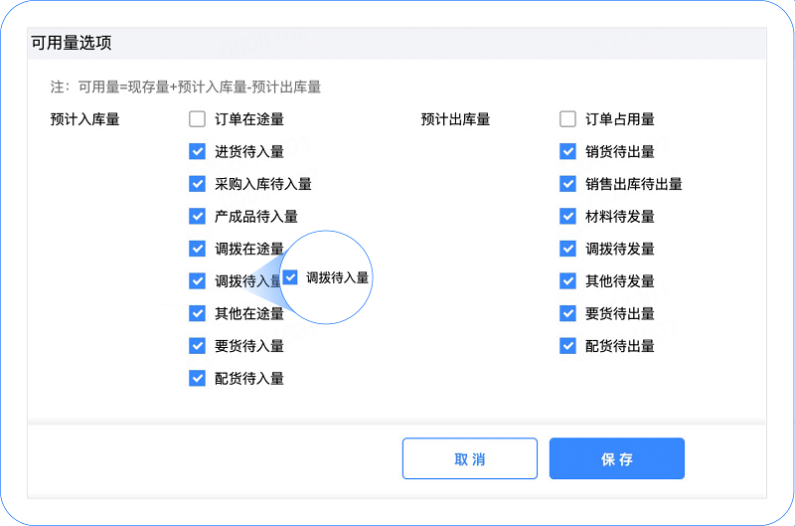Uncheck 采购入库待入量 option
The image size is (795, 526).
tap(197, 184)
